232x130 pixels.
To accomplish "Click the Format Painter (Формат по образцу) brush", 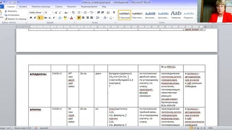I will (6, 19).
